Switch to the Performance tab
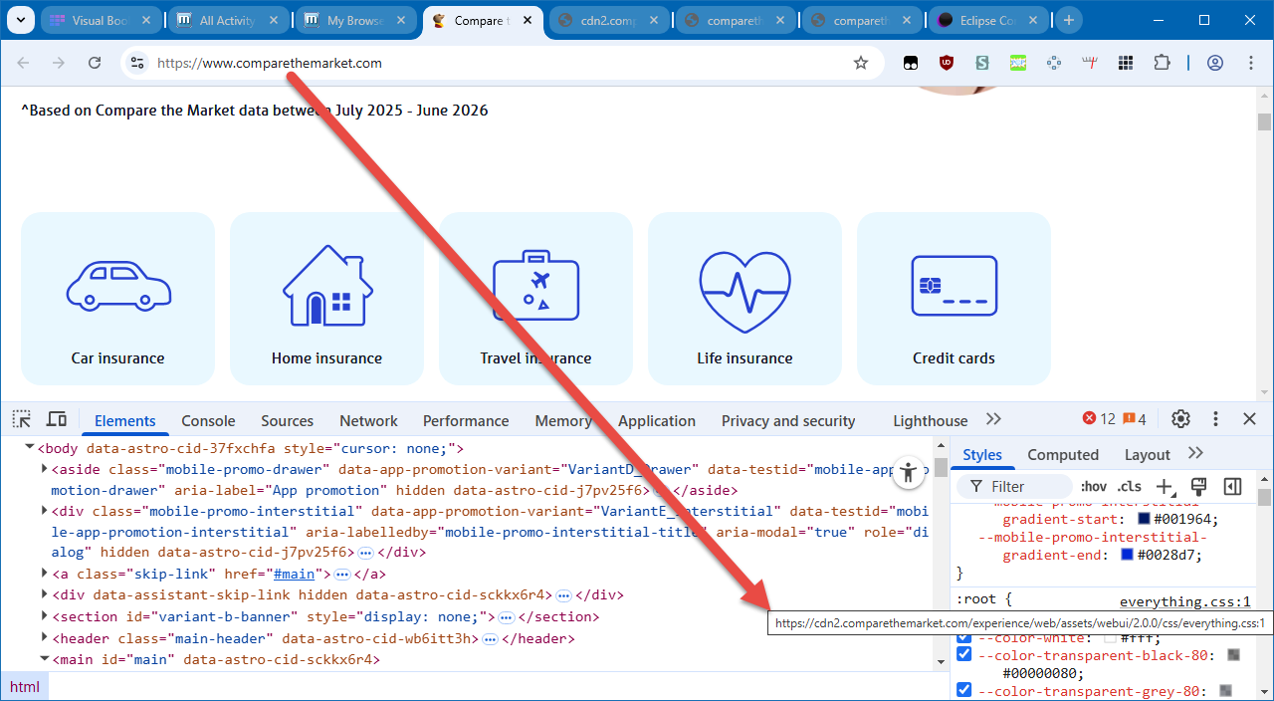 tap(466, 420)
